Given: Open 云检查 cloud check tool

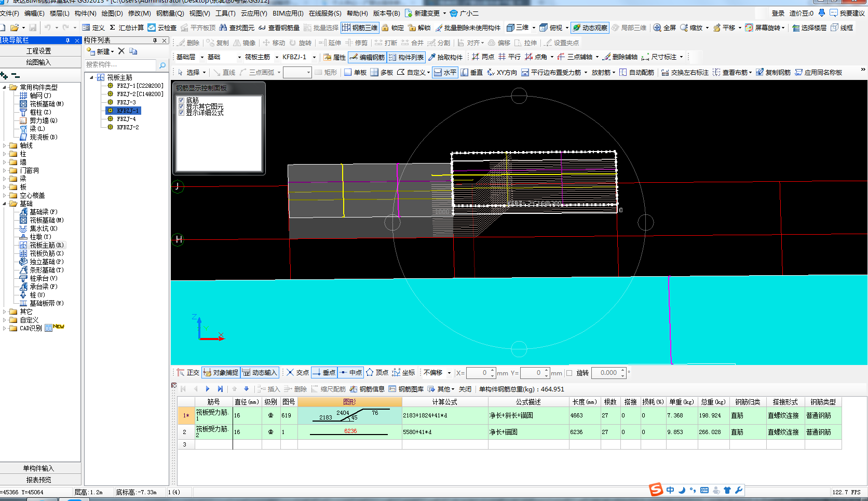Looking at the screenshot, I should pos(162,28).
